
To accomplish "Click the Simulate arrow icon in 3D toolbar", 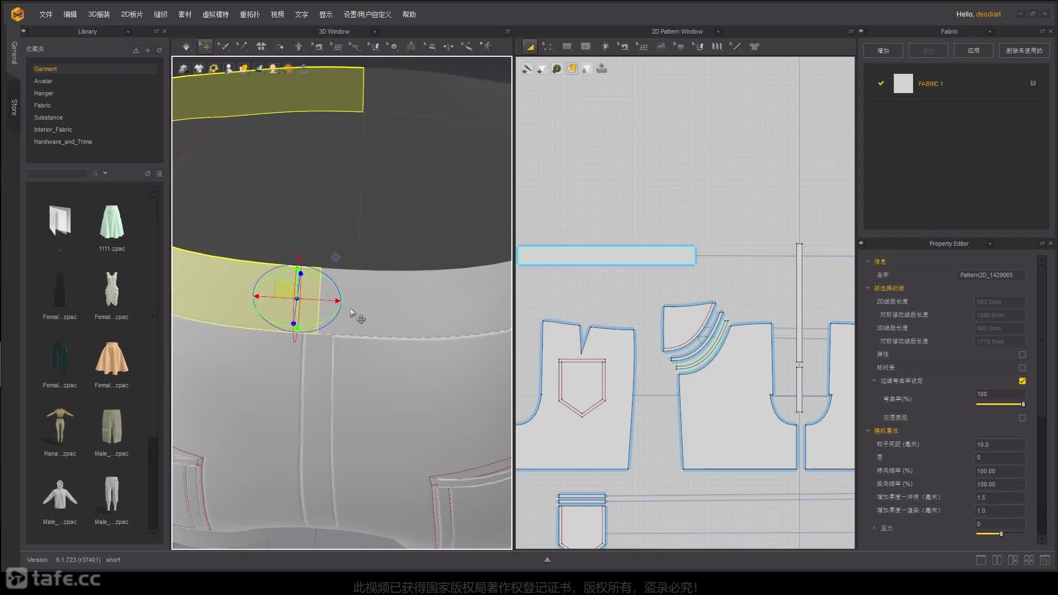I will click(186, 47).
